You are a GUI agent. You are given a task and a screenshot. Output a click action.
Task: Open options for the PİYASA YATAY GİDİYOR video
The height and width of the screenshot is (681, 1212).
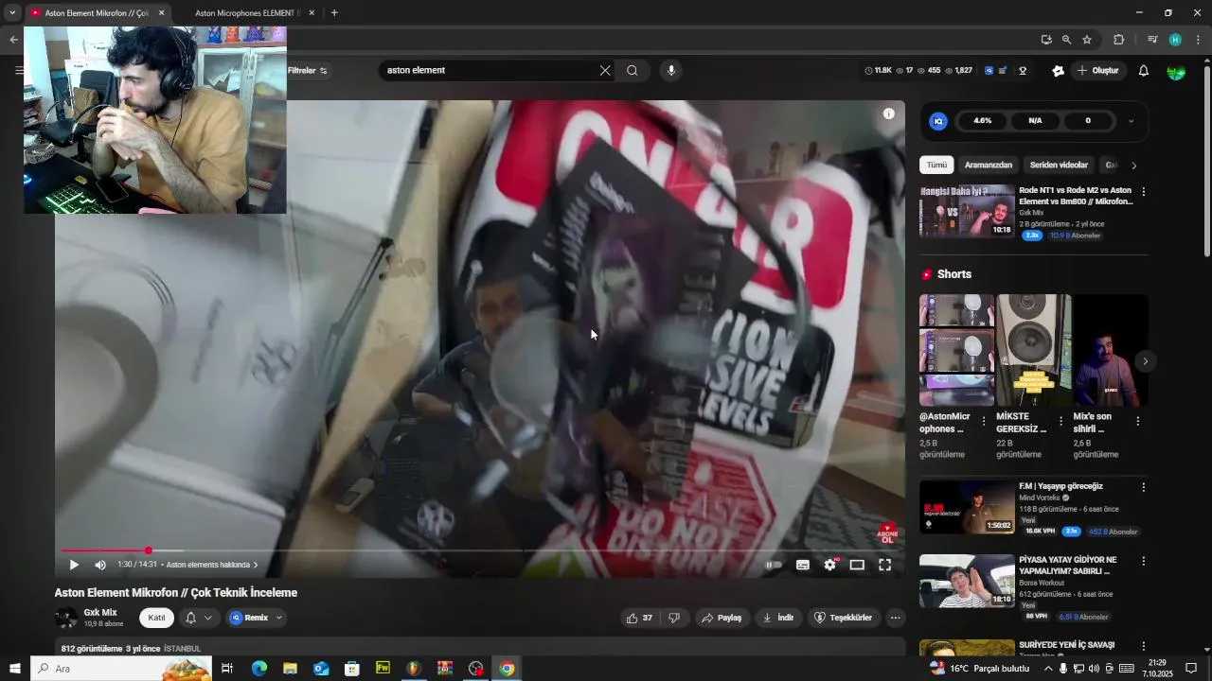[x=1143, y=561]
